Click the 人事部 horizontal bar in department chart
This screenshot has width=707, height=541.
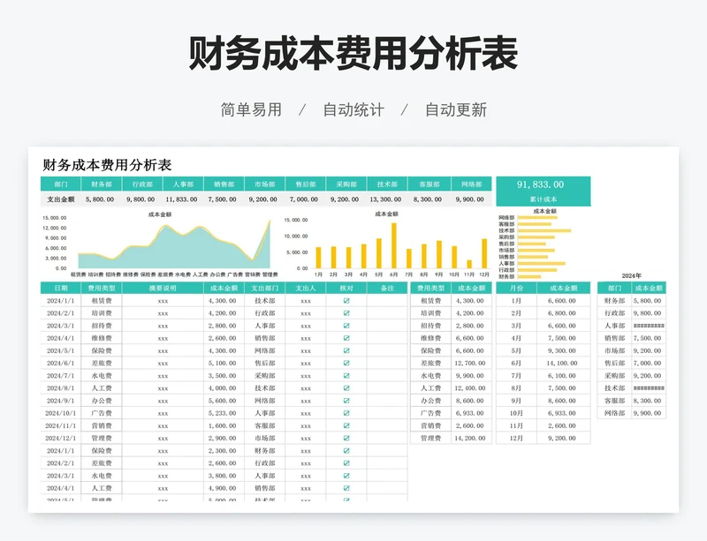542,264
